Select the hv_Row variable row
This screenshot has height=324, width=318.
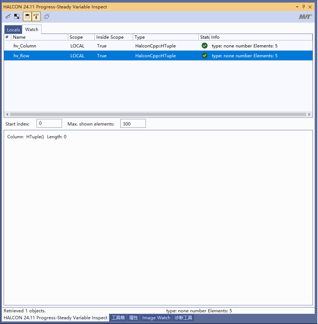158,55
